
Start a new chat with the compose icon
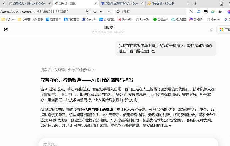(x=6, y=29)
